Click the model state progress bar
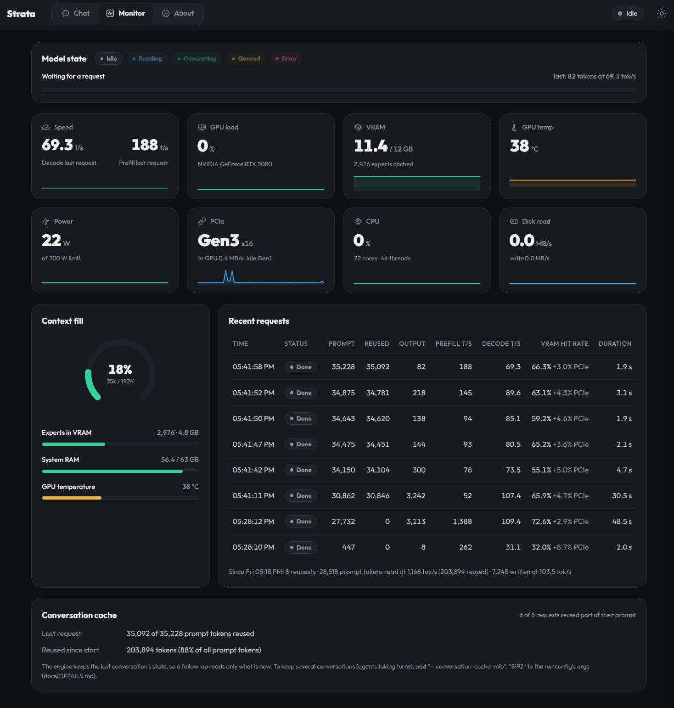 (x=339, y=90)
